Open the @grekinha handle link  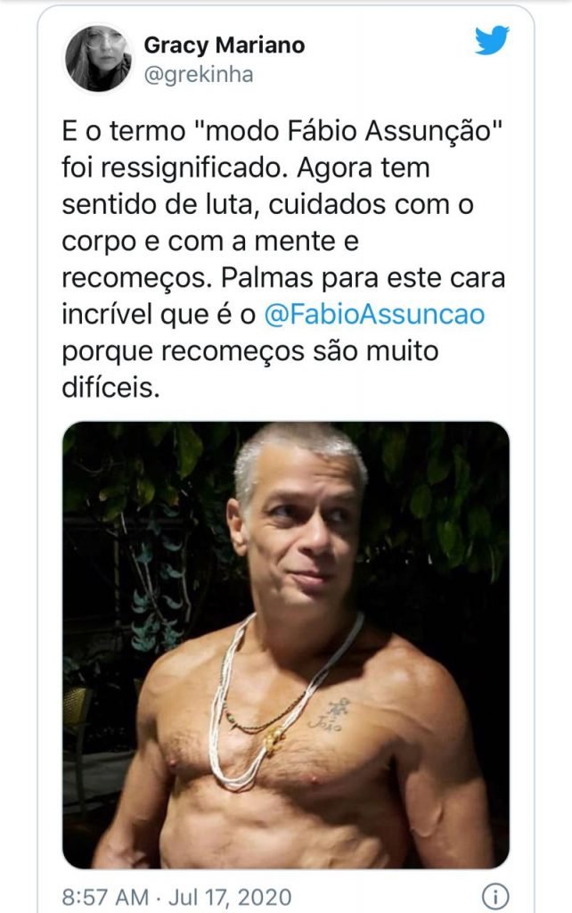(199, 75)
